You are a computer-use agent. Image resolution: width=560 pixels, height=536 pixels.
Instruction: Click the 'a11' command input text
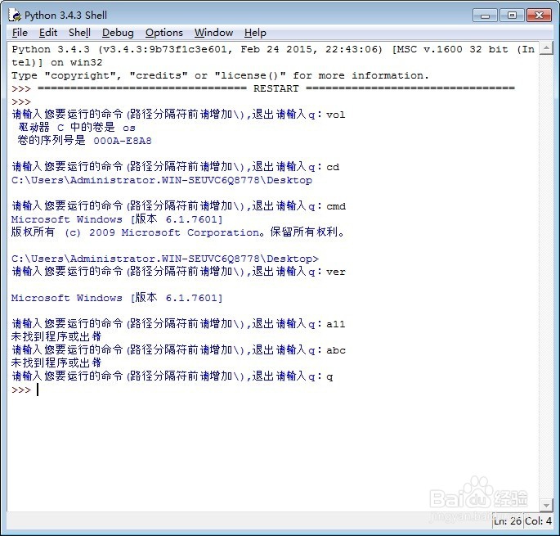[x=336, y=324]
